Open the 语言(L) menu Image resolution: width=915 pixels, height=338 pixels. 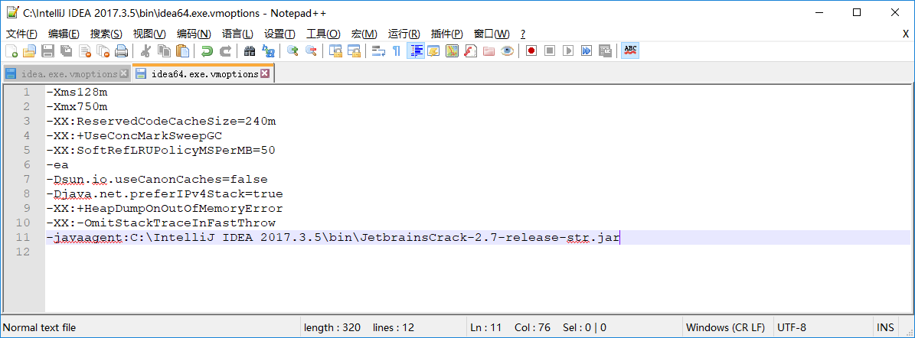pos(237,34)
